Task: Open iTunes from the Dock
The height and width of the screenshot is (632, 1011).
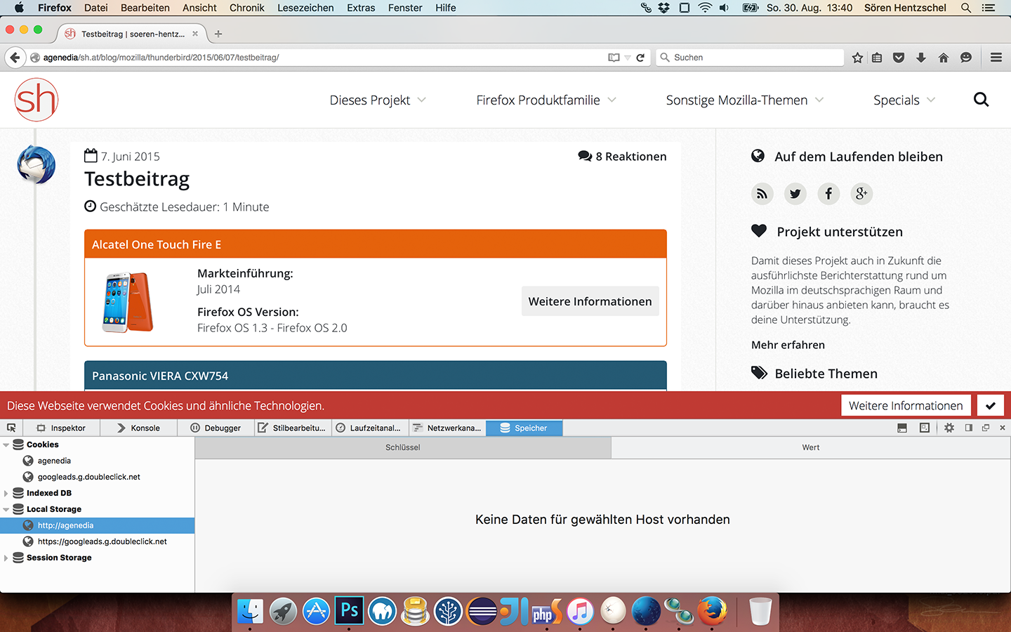Action: (580, 611)
